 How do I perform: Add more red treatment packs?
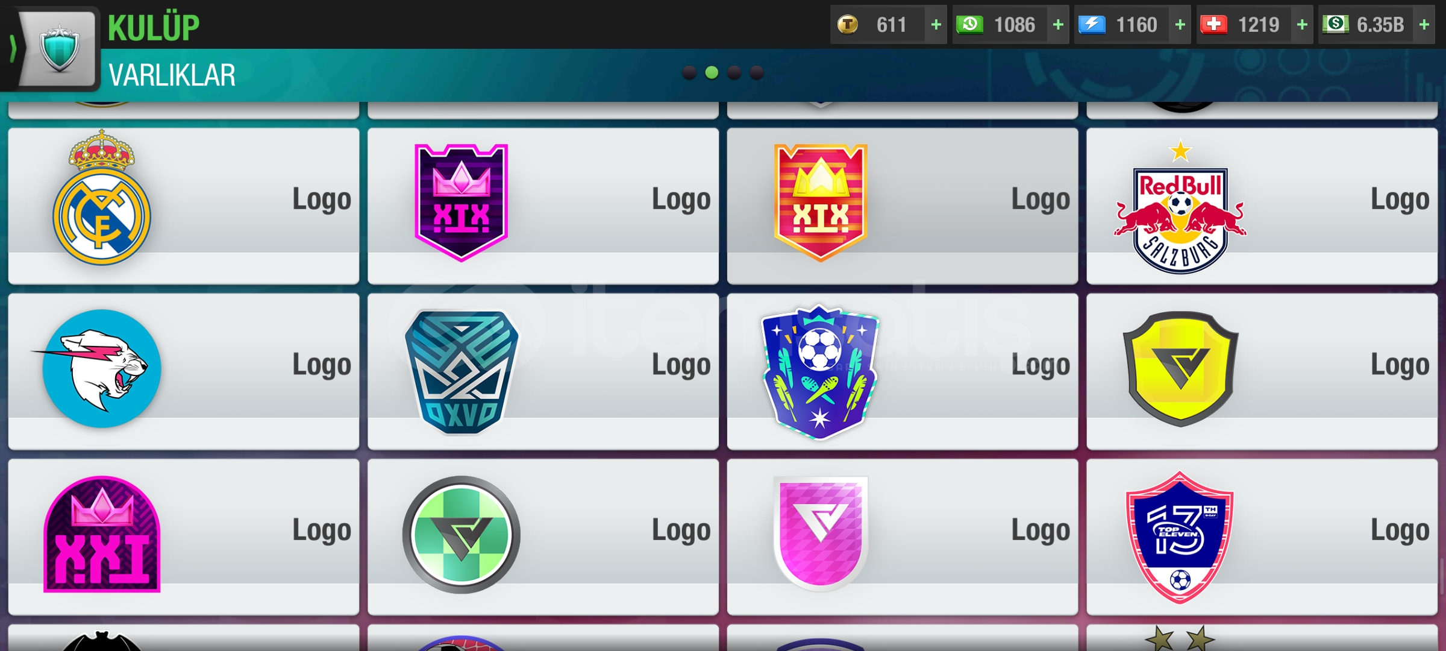click(x=1302, y=25)
